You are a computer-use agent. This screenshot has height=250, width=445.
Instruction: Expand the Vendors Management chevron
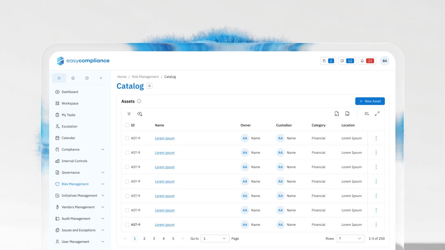pos(103,207)
